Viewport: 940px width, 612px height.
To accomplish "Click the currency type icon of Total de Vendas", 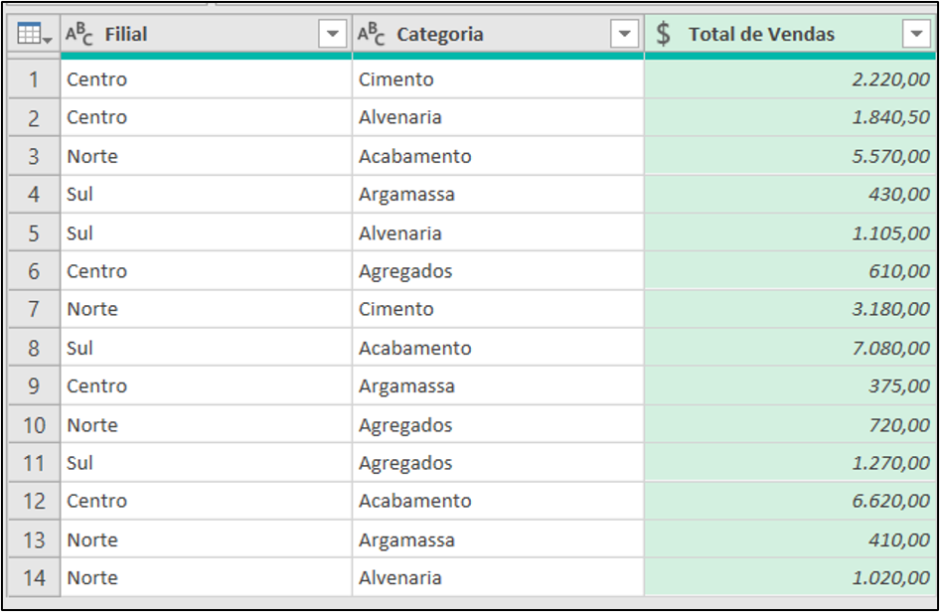I will [663, 34].
